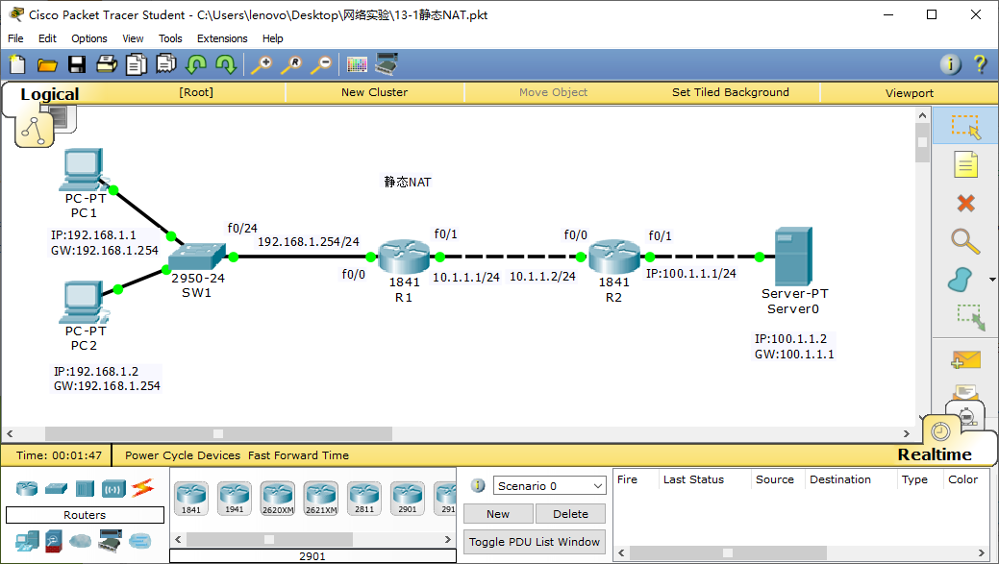Click Power Cycle Devices

pyautogui.click(x=183, y=455)
